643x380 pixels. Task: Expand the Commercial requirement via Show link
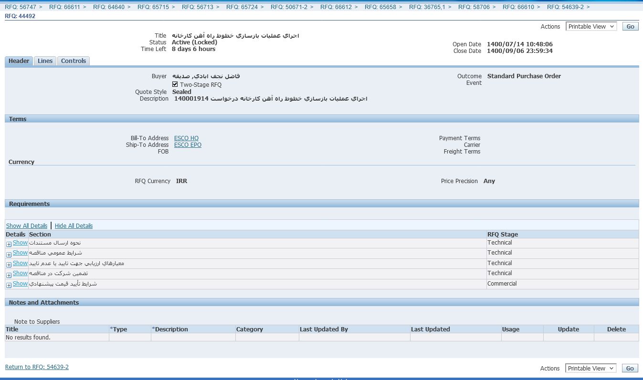point(20,284)
